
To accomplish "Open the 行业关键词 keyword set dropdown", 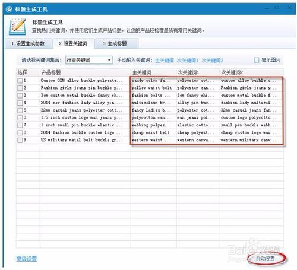I will [89, 60].
